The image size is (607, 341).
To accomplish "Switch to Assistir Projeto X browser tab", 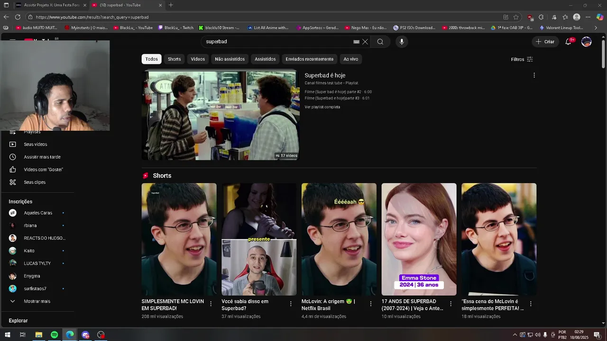I will point(51,5).
